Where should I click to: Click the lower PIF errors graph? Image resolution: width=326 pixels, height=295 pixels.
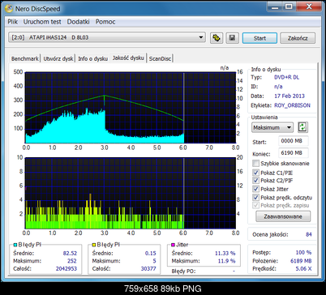[x=131, y=193]
